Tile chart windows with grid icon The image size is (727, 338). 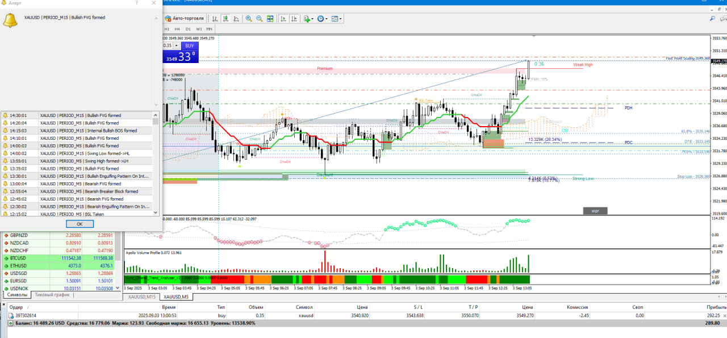270,18
